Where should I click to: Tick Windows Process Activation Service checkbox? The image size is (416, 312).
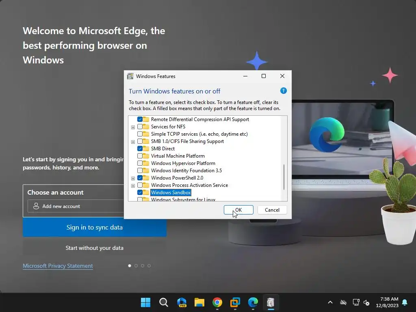[140, 185]
